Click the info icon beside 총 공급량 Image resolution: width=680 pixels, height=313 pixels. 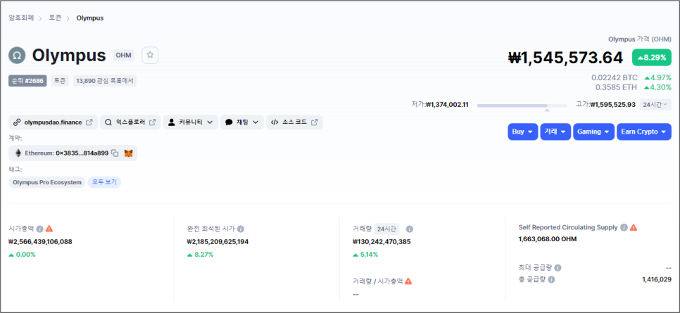point(551,279)
